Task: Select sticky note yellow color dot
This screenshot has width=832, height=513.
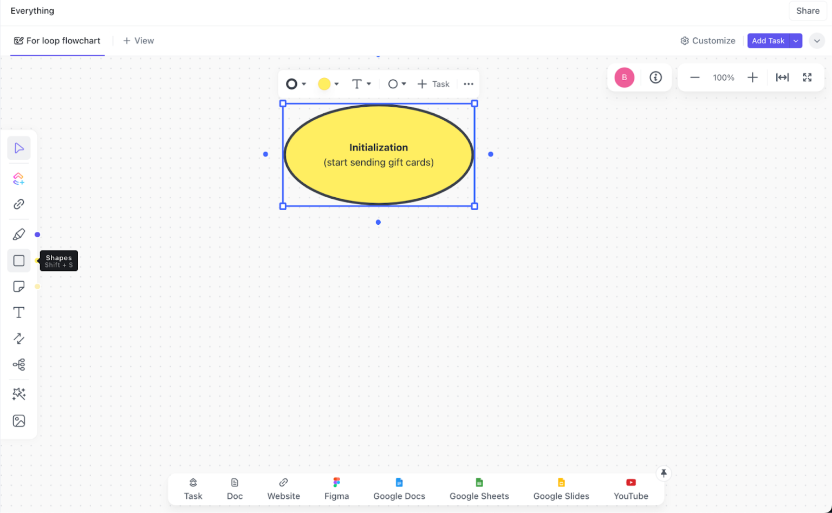Action: 37,287
